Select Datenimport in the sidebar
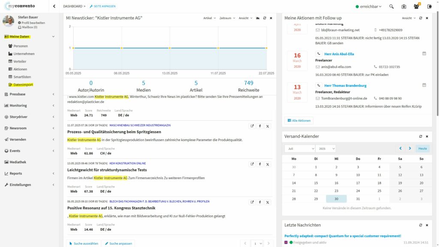 click(x=21, y=84)
